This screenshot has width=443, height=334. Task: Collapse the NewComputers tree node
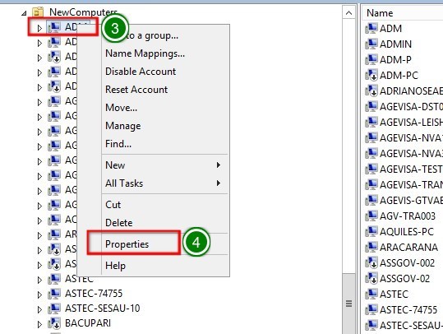point(25,13)
